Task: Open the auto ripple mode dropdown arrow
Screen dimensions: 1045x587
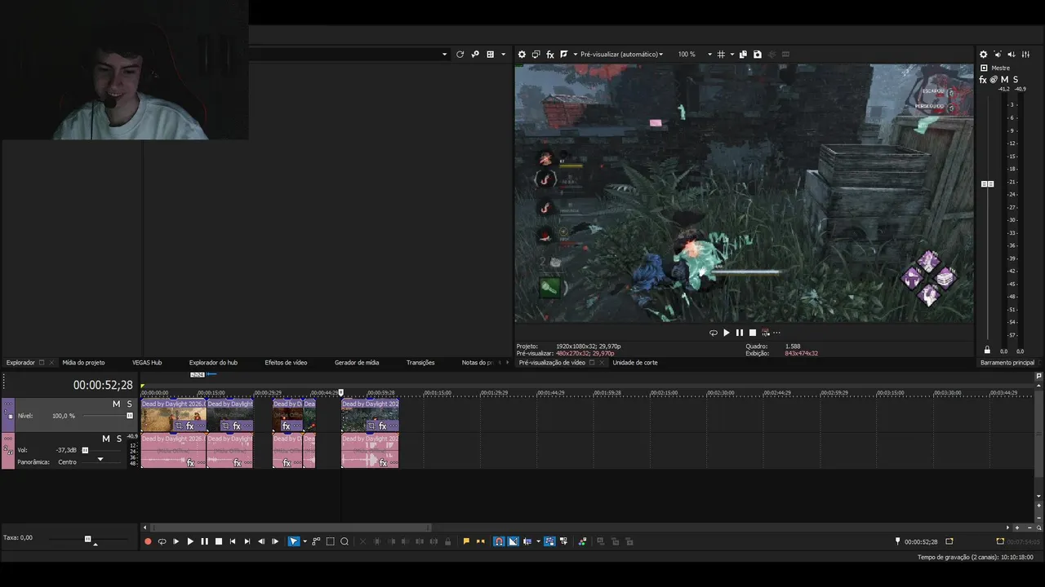Action: 538,541
